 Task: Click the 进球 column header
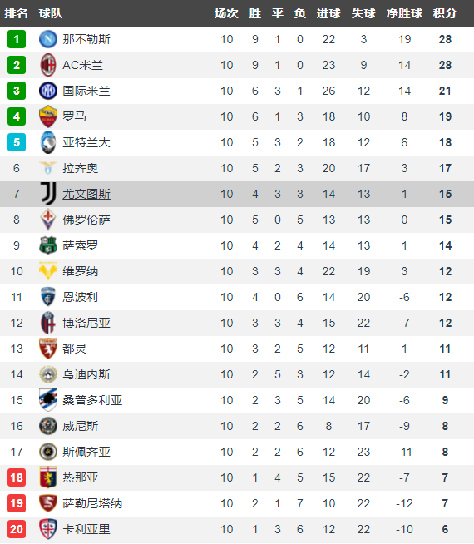(x=328, y=13)
